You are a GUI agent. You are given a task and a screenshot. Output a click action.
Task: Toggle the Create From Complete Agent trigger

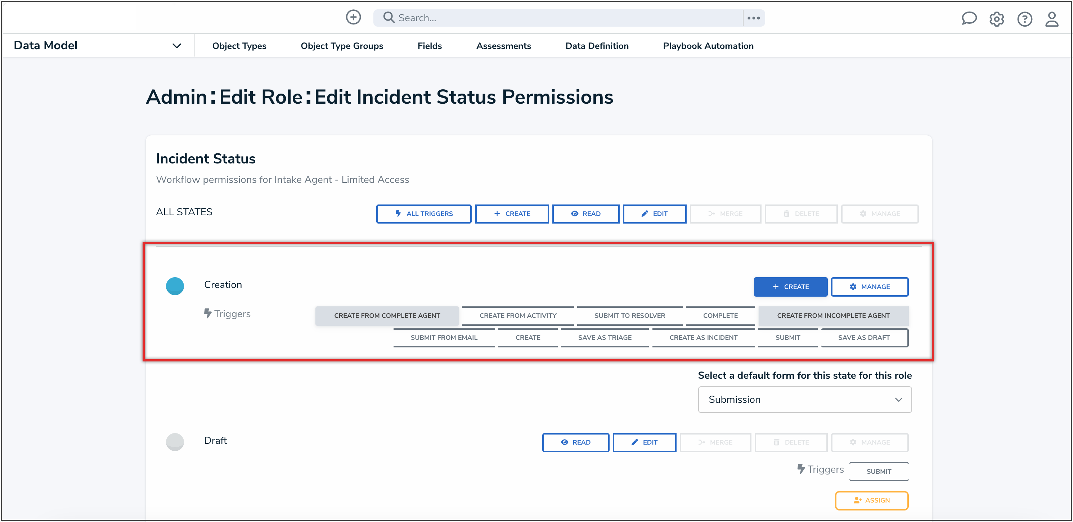tap(387, 316)
